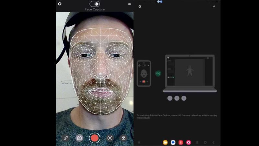Tap the face mesh camera preview
This screenshot has width=259, height=146.
pyautogui.click(x=95, y=71)
